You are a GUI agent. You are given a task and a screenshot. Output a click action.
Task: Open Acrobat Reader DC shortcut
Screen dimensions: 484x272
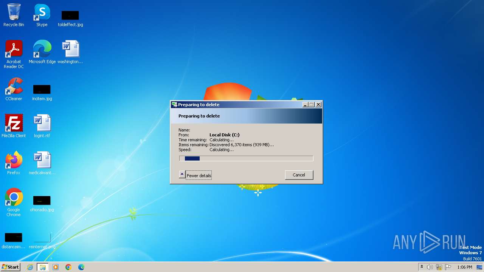coord(14,54)
